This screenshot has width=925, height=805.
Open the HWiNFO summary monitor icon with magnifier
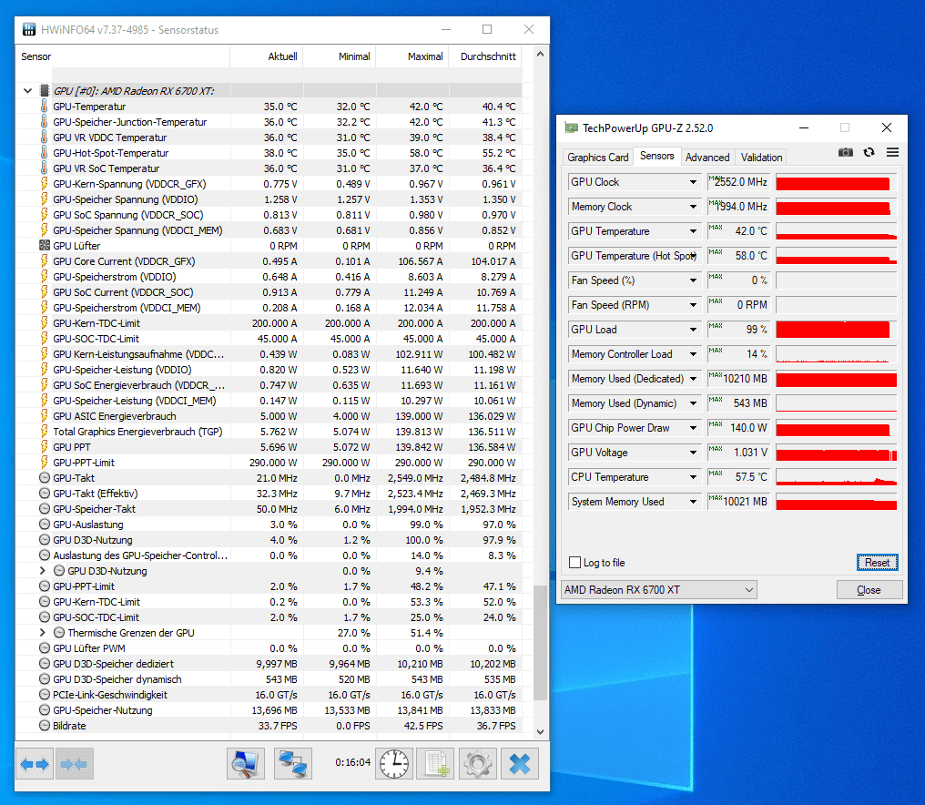pyautogui.click(x=246, y=764)
